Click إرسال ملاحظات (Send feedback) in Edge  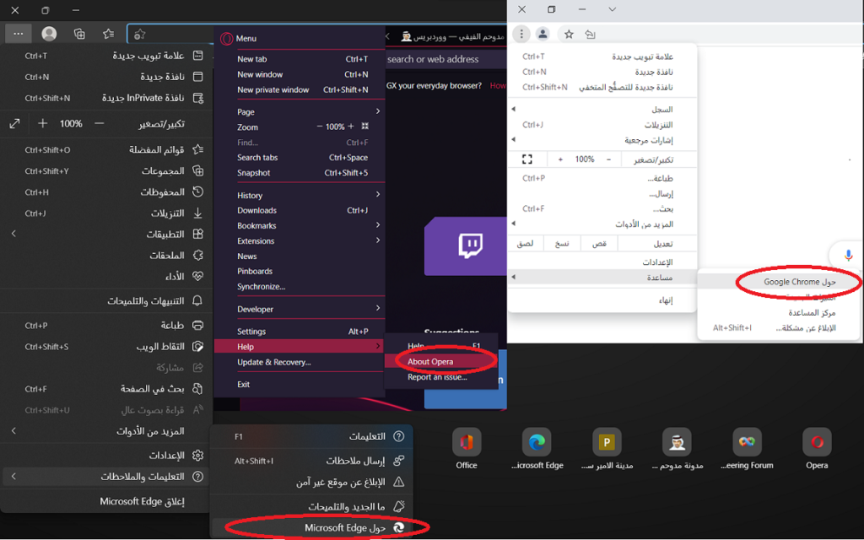[312, 460]
